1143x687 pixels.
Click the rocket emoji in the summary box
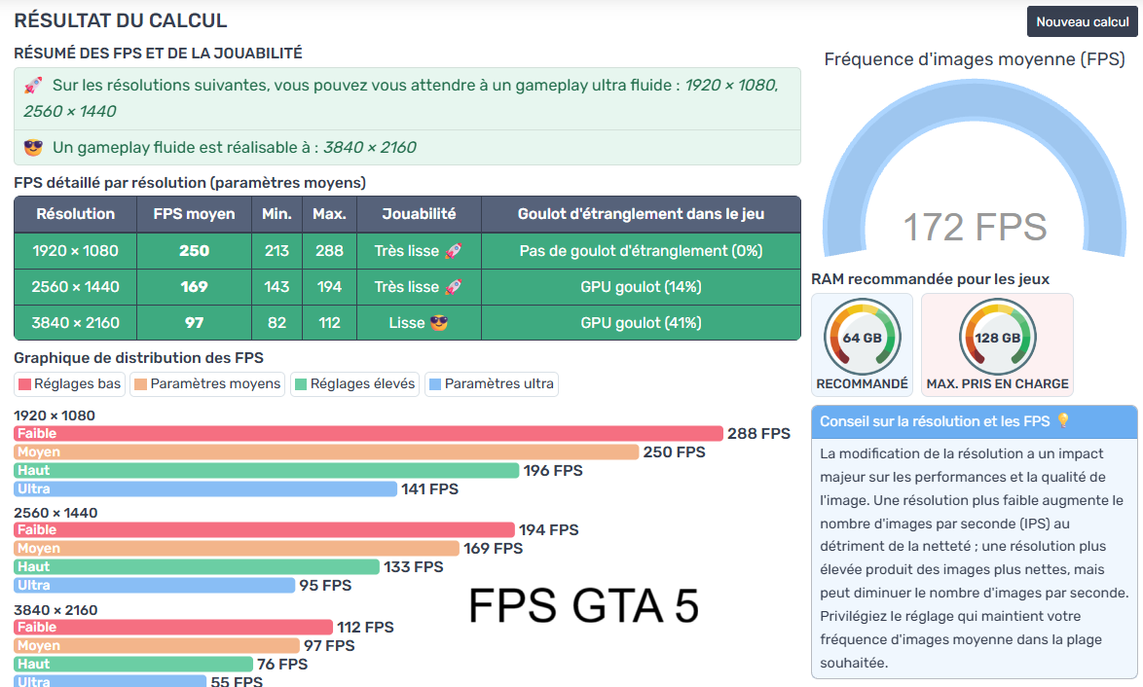click(x=33, y=86)
